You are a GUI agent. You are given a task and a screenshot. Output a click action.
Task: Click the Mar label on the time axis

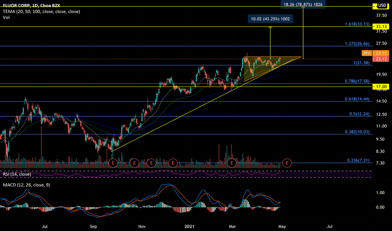(232, 226)
